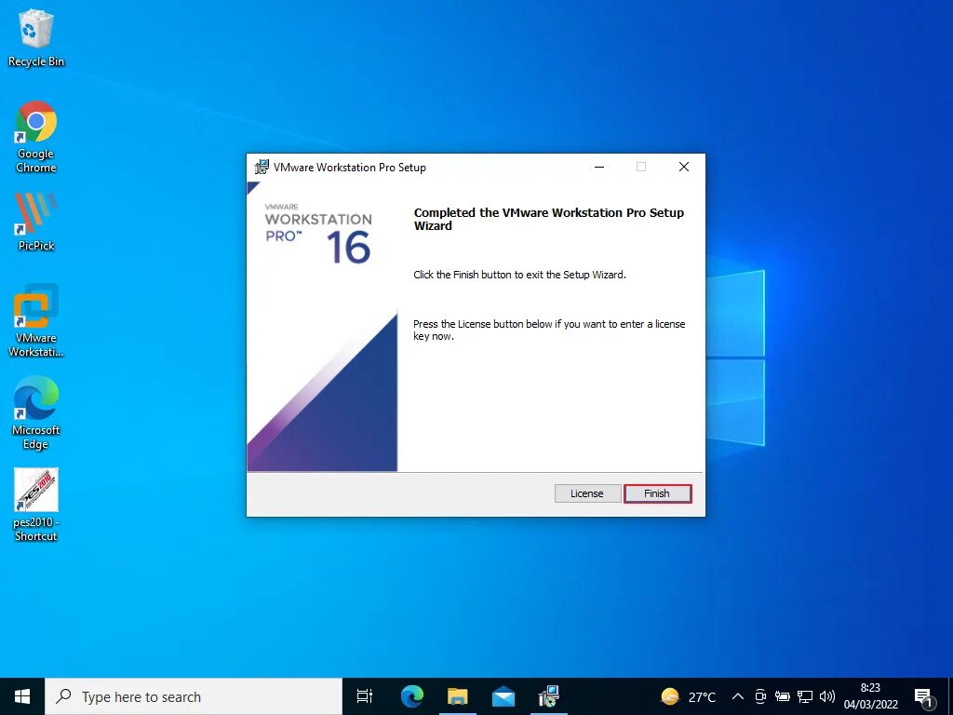Open the network tray icon
This screenshot has height=715, width=953.
[805, 696]
